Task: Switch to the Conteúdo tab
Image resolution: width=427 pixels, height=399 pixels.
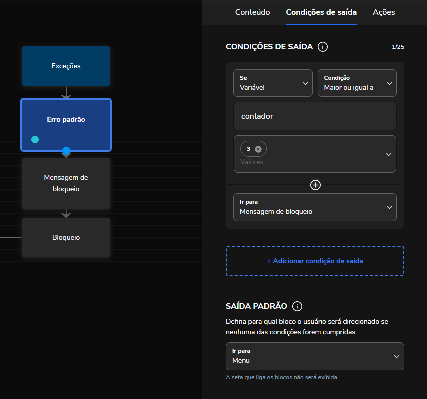Action: coord(253,12)
